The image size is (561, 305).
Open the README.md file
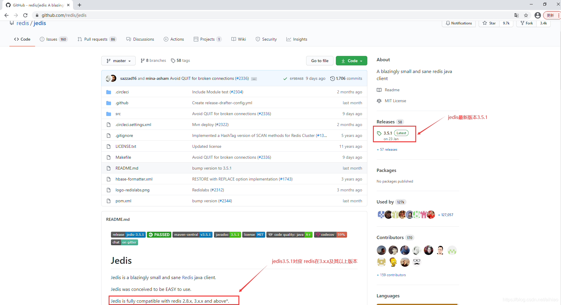(127, 168)
